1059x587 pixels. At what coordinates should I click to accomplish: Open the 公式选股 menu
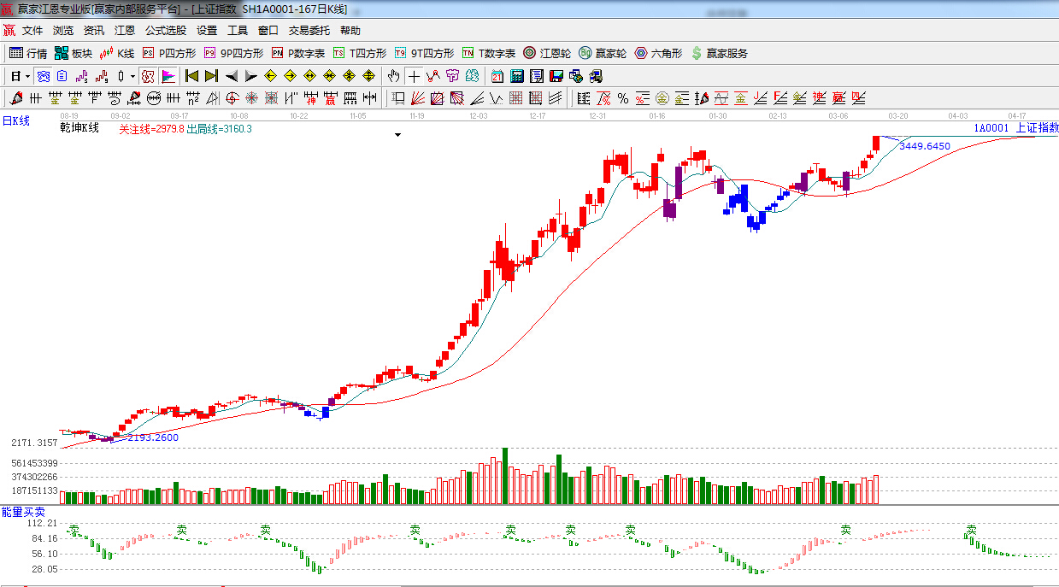[165, 31]
